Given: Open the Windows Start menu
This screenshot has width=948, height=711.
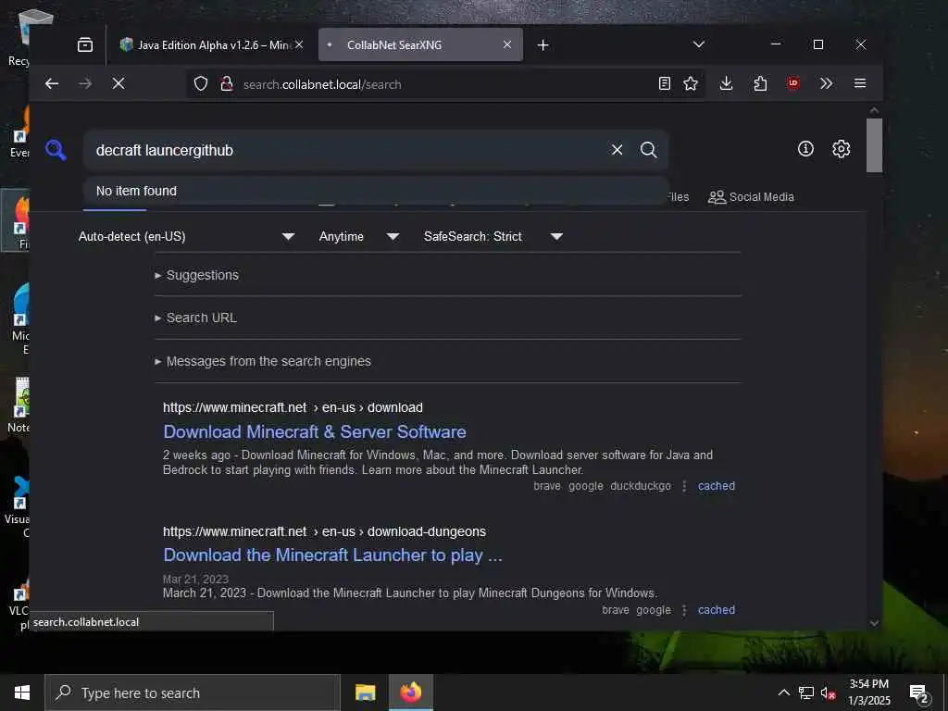Looking at the screenshot, I should pyautogui.click(x=22, y=692).
